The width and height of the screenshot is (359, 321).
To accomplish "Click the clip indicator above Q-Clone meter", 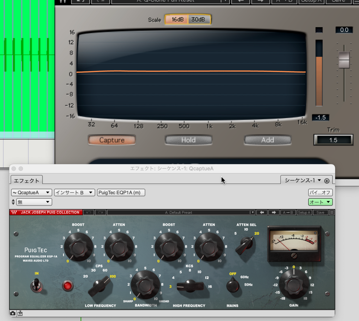I will pyautogui.click(x=319, y=30).
